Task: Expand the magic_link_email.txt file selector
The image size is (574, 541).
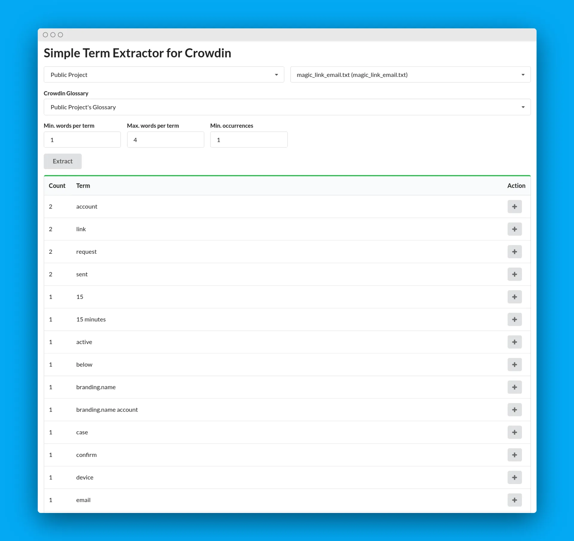Action: 410,75
